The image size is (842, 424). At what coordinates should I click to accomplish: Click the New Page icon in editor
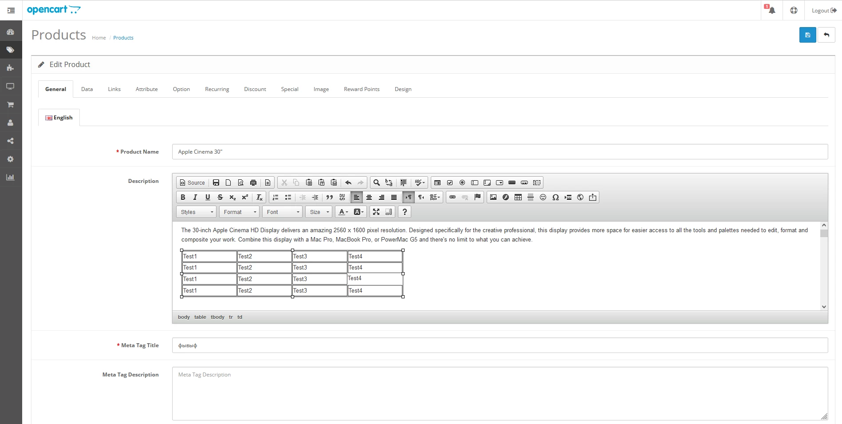(228, 182)
